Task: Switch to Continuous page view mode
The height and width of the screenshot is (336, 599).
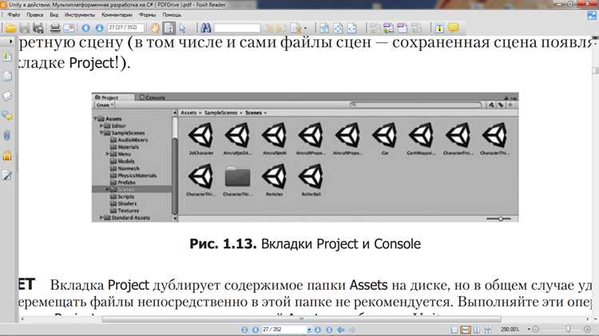Action: click(466, 330)
